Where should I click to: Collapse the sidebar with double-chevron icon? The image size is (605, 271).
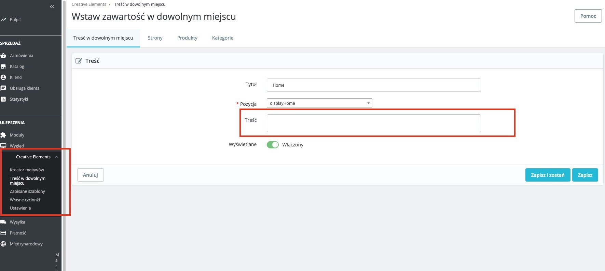point(52,6)
